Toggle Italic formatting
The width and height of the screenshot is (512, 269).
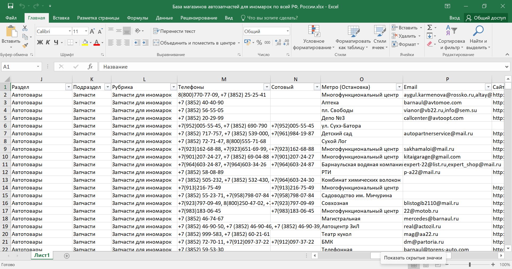tap(48, 42)
